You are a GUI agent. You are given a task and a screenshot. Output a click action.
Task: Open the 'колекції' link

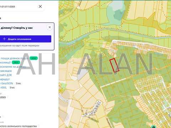[5, 62]
